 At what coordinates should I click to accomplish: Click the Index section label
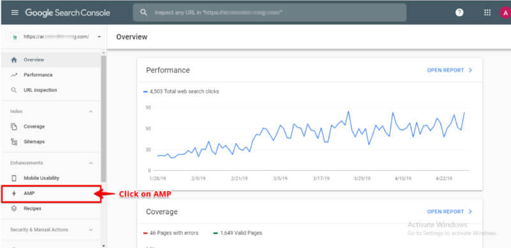17,112
